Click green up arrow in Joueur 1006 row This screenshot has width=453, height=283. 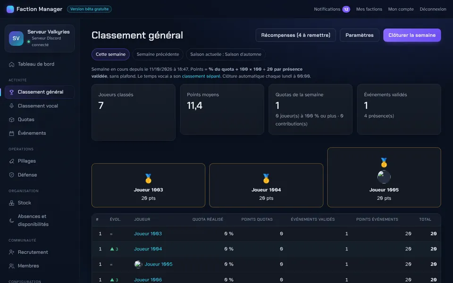pyautogui.click(x=112, y=280)
